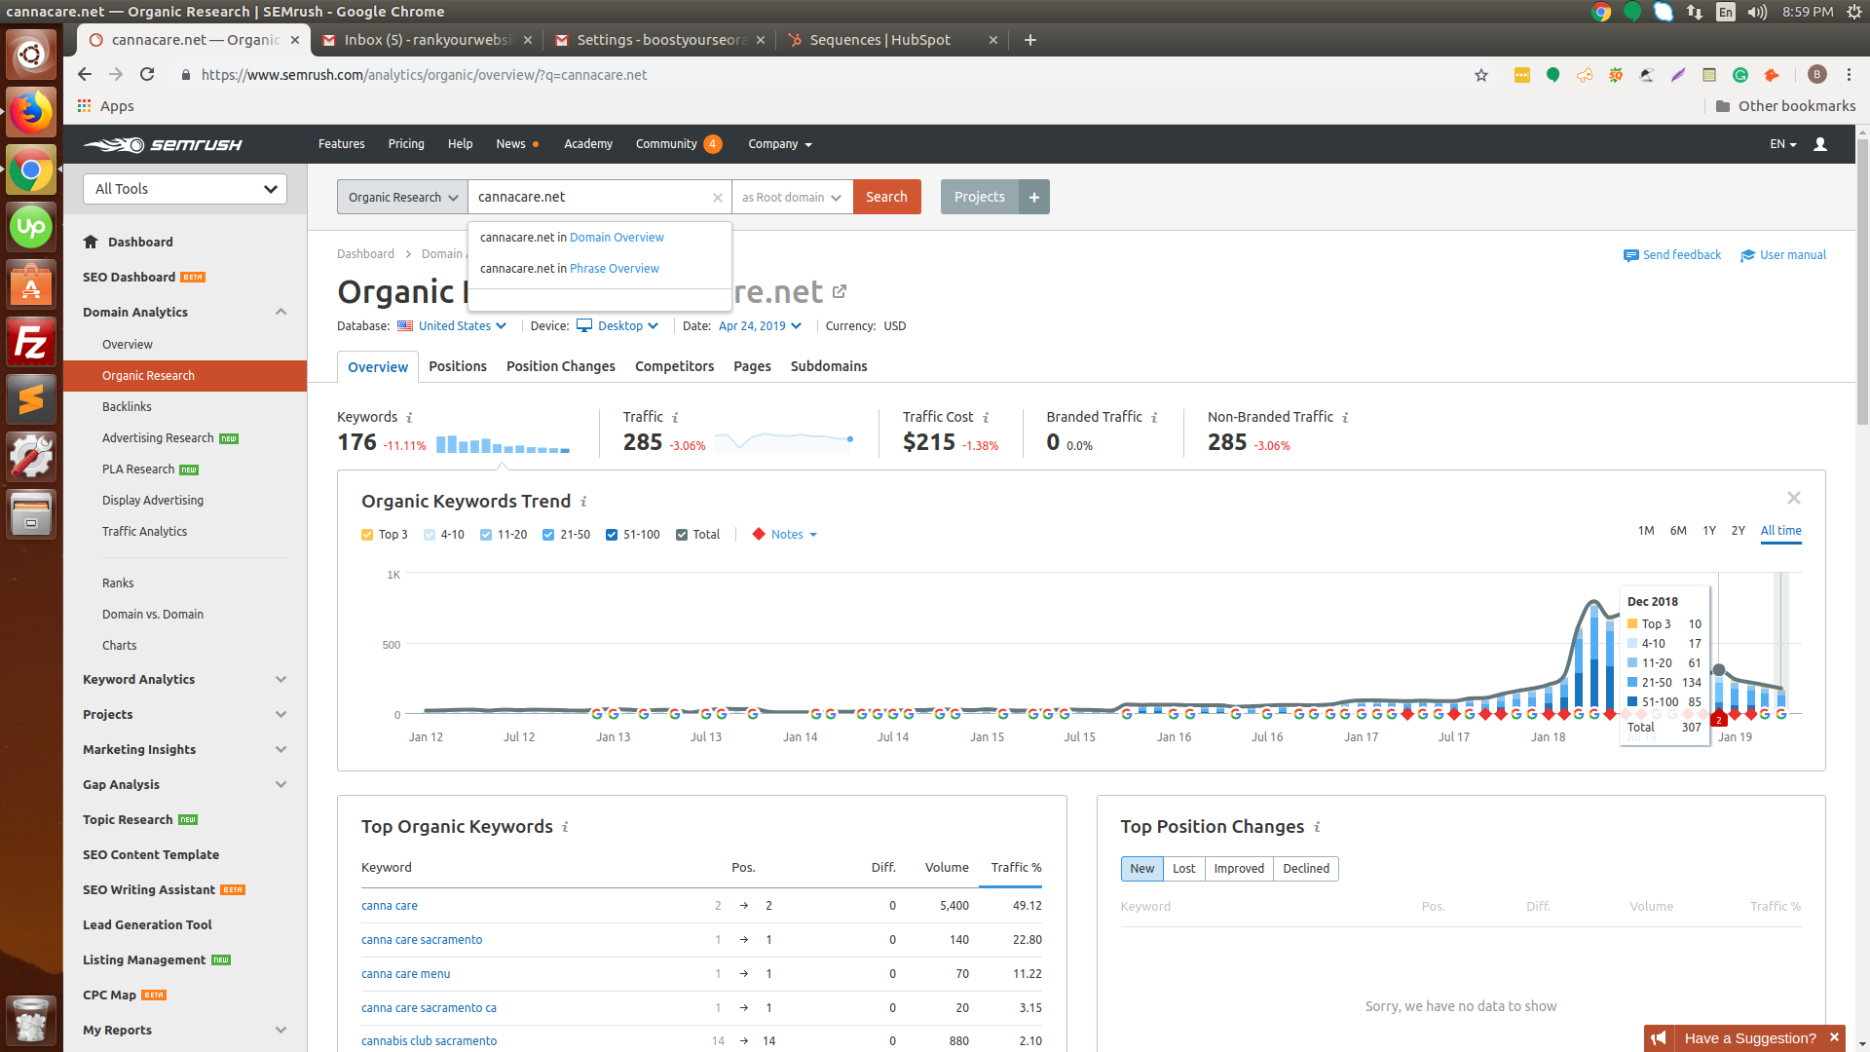Go back in browser history
This screenshot has width=1870, height=1052.
click(x=85, y=75)
